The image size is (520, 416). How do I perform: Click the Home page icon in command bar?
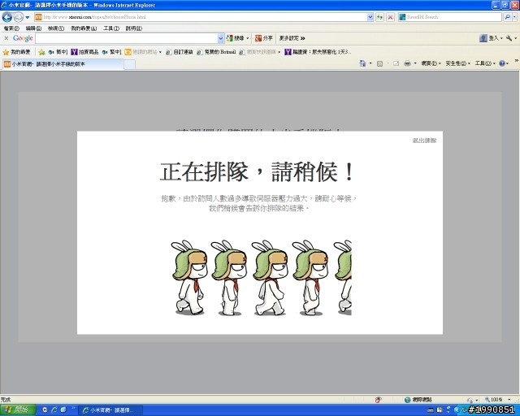pos(362,63)
